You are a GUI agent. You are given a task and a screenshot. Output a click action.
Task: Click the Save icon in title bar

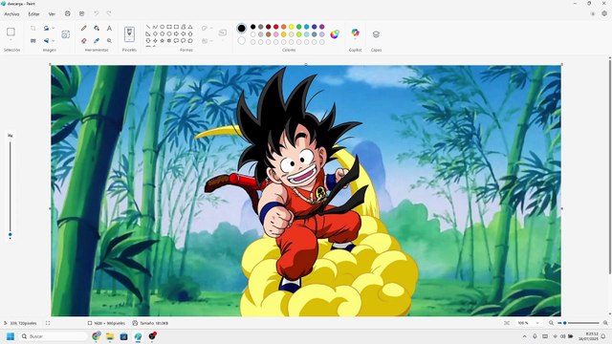68,13
